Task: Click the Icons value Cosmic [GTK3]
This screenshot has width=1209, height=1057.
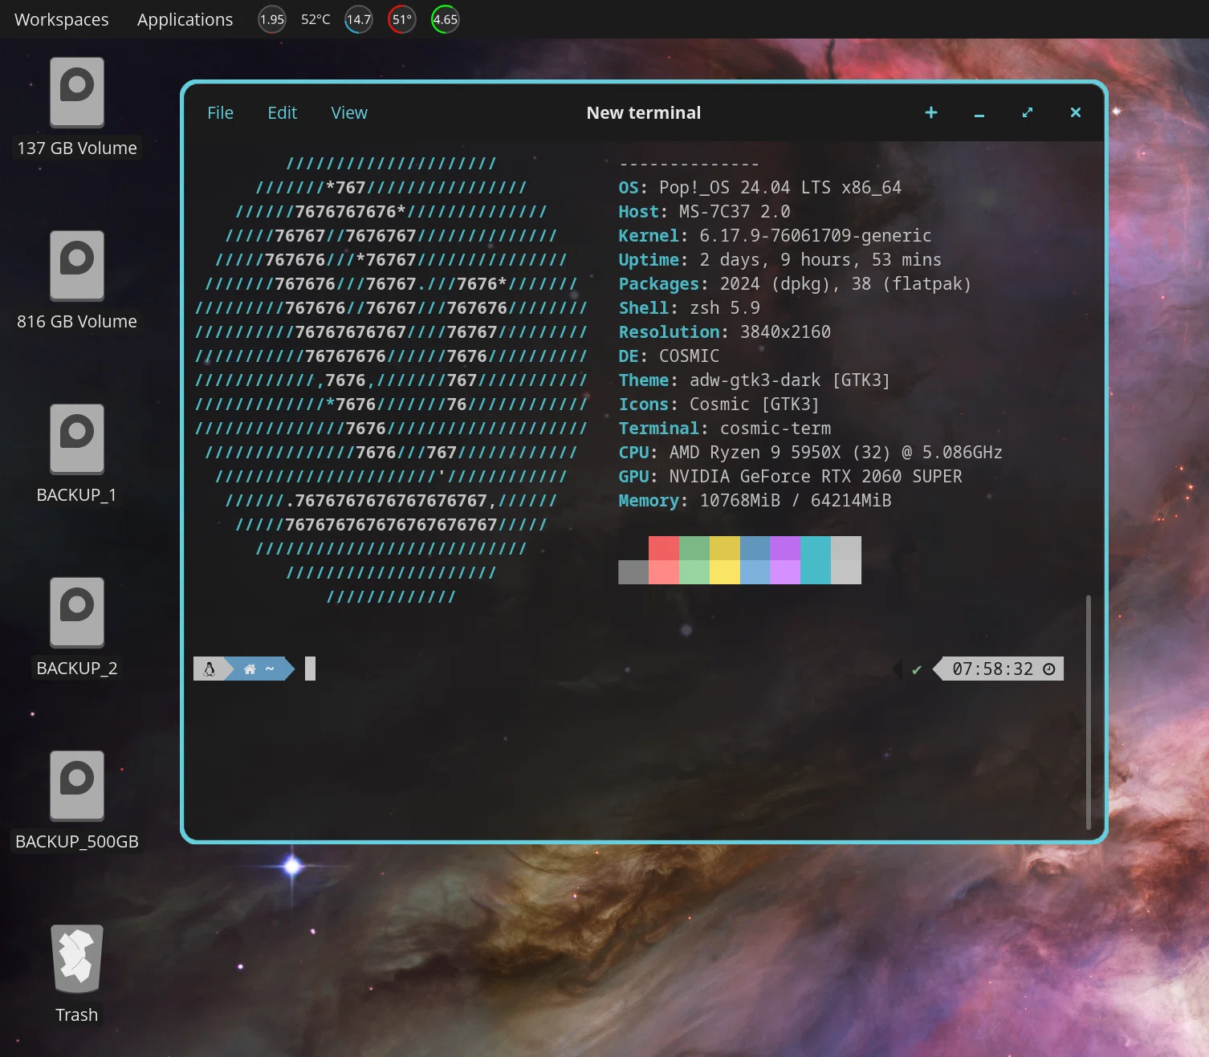Action: pos(755,405)
